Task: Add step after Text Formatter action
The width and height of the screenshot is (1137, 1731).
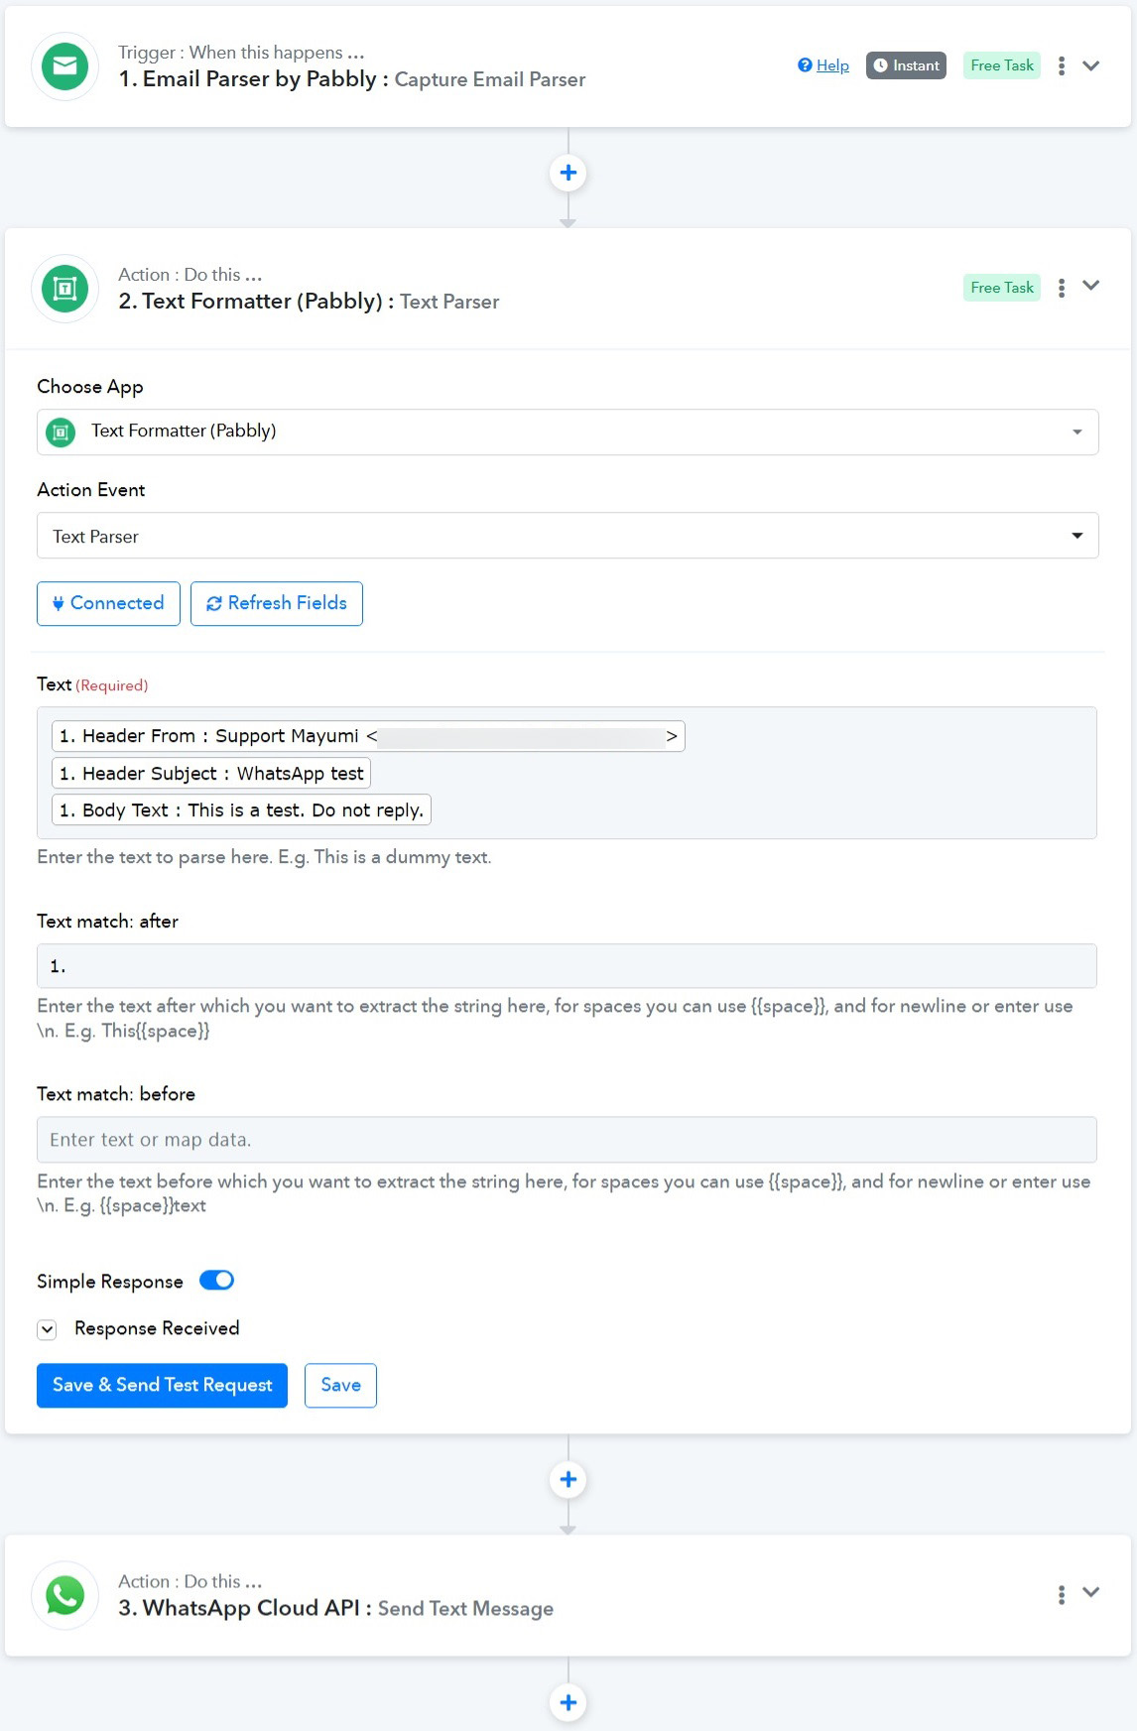Action: 568,1480
